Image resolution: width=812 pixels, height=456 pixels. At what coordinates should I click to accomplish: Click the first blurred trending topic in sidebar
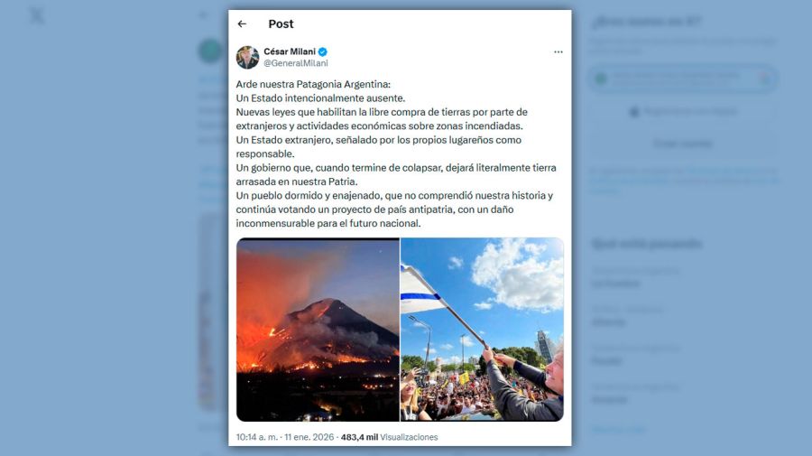tap(635, 278)
